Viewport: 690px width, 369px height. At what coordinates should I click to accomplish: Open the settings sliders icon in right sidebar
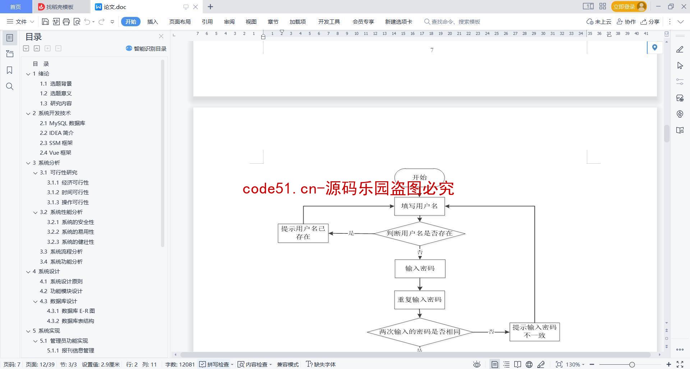coord(680,82)
